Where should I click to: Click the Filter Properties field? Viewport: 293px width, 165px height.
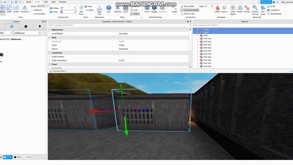click(x=119, y=25)
